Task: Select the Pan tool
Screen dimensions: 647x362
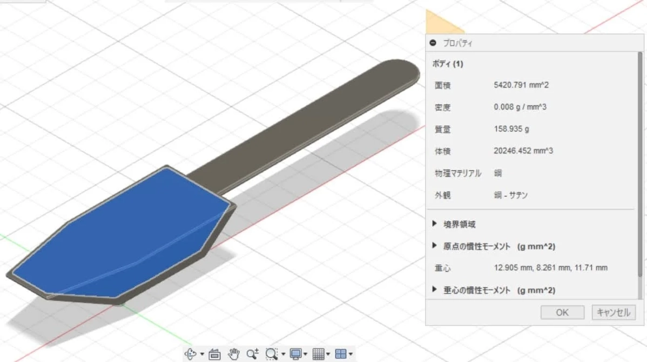Action: [x=235, y=354]
